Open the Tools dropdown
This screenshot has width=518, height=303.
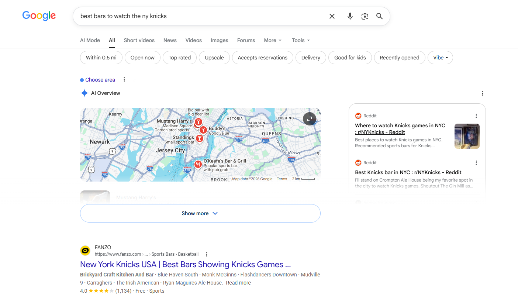pyautogui.click(x=301, y=40)
